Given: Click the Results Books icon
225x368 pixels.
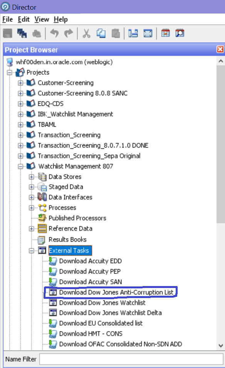Looking at the screenshot, I should 42,240.
